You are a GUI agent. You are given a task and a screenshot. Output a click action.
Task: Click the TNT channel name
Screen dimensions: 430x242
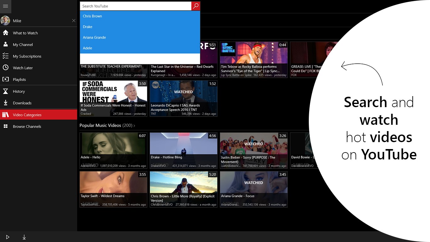[x=153, y=114]
